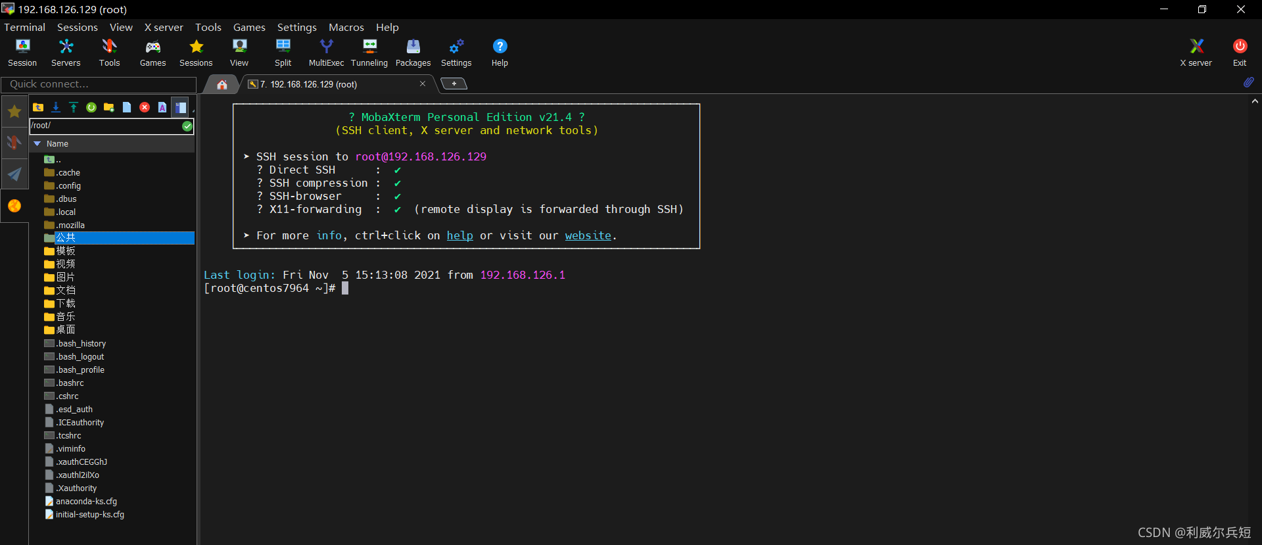Click the paperclip icon at top right

1248,83
